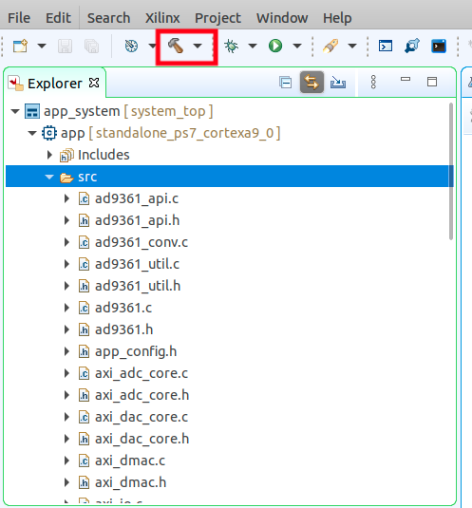Open dropdown next to pen icon
The width and height of the screenshot is (472, 508).
click(x=352, y=46)
